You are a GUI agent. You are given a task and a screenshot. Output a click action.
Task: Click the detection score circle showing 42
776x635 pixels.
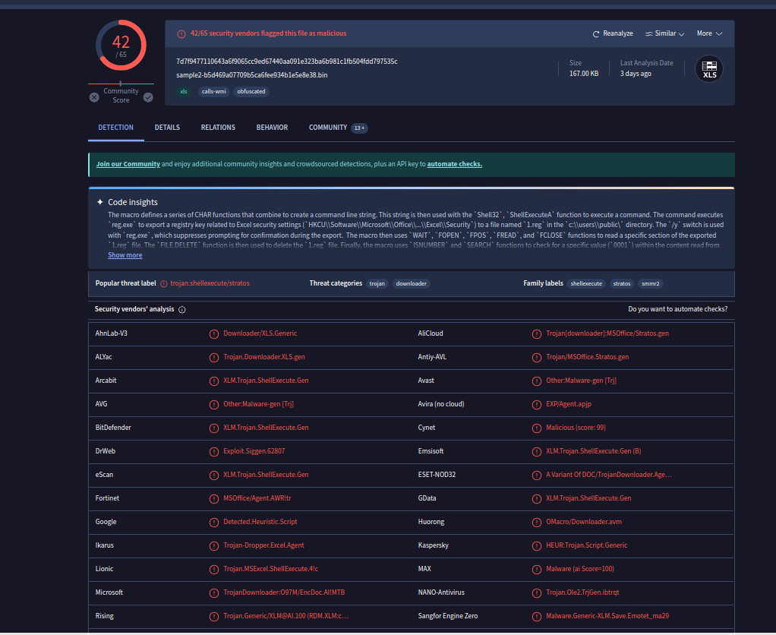pos(121,46)
